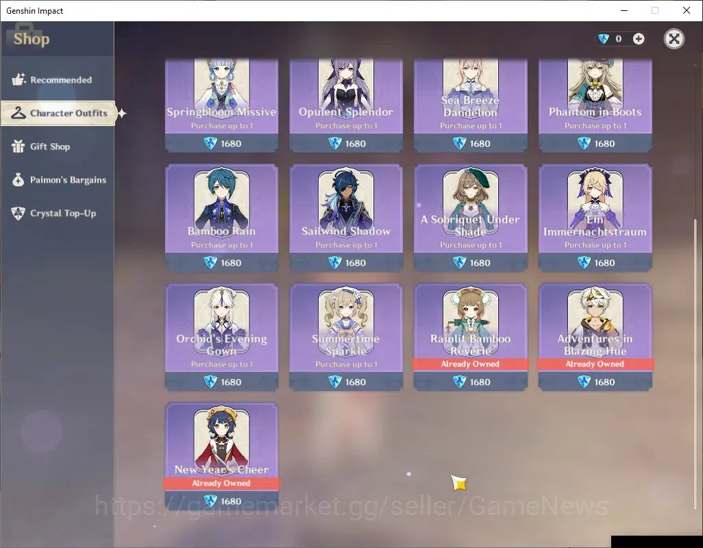
Task: Select the Summertime Sparkle outfit
Action: click(x=346, y=336)
